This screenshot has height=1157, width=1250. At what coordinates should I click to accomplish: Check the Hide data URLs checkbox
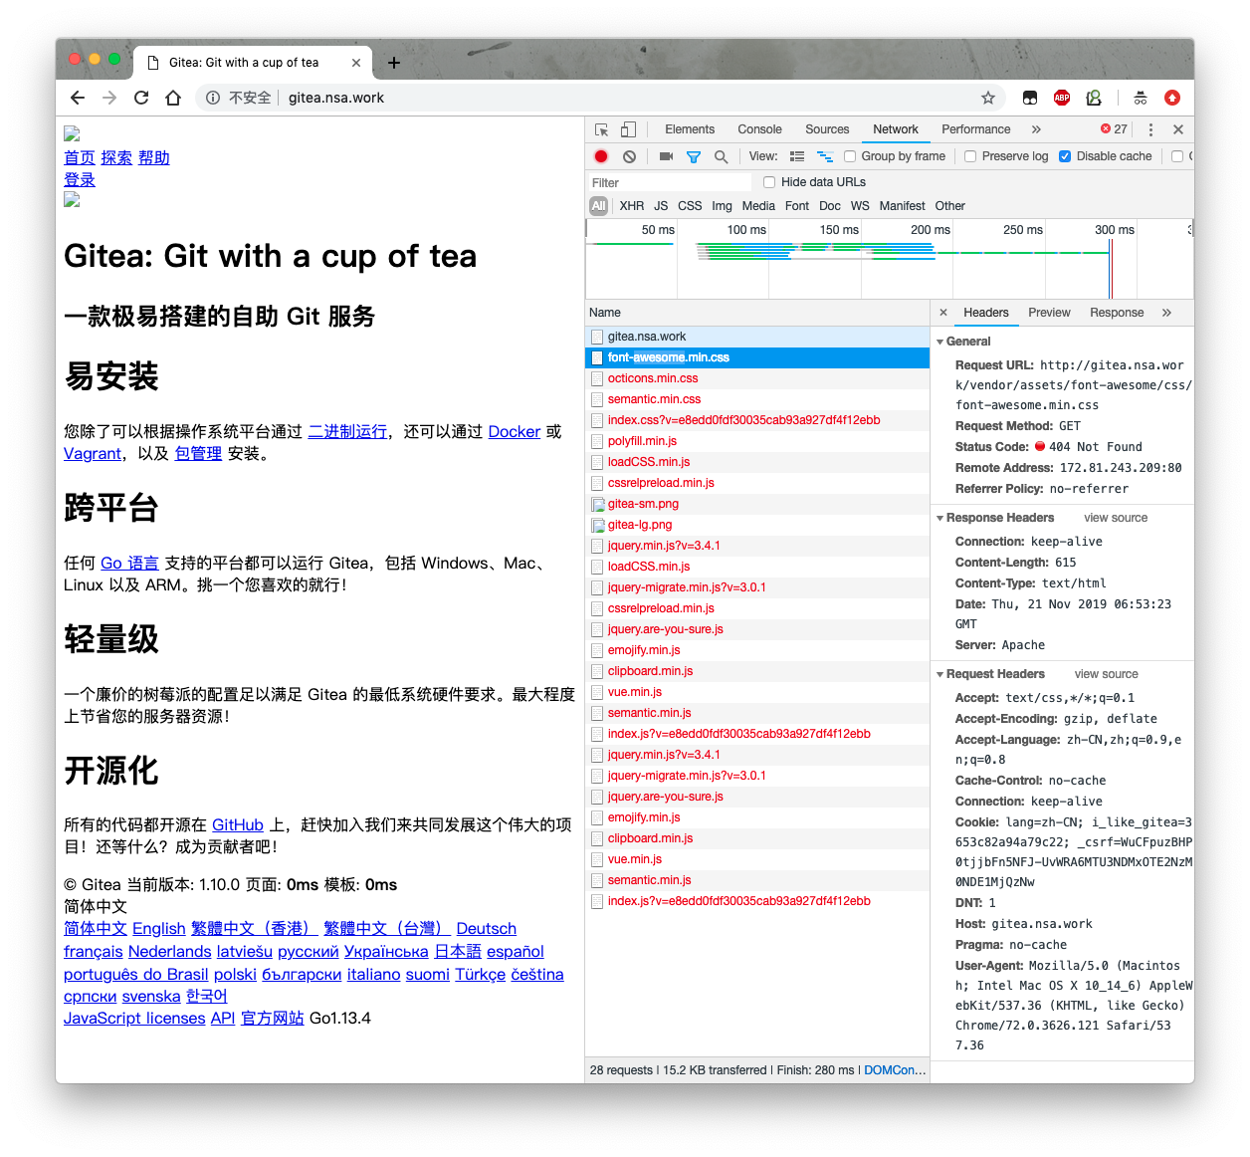pos(769,182)
